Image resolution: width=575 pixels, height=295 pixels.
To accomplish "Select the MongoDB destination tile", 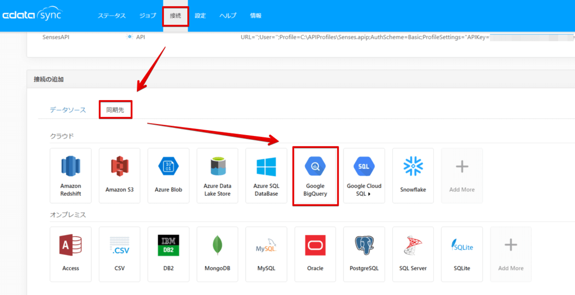I will [x=218, y=254].
